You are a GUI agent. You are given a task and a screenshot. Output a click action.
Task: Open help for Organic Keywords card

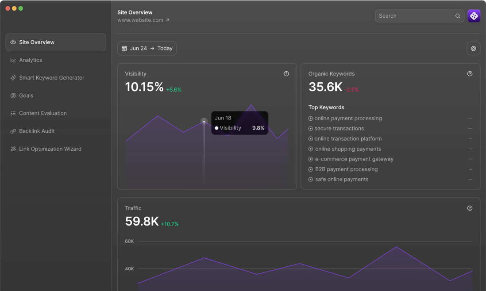[470, 74]
